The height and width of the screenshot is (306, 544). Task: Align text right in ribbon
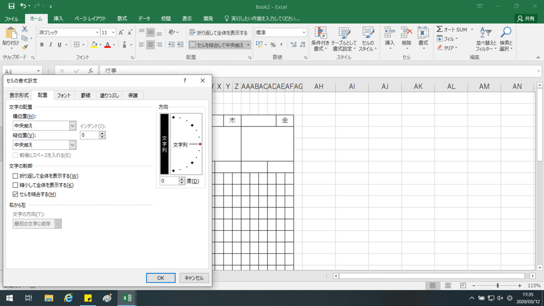click(159, 44)
